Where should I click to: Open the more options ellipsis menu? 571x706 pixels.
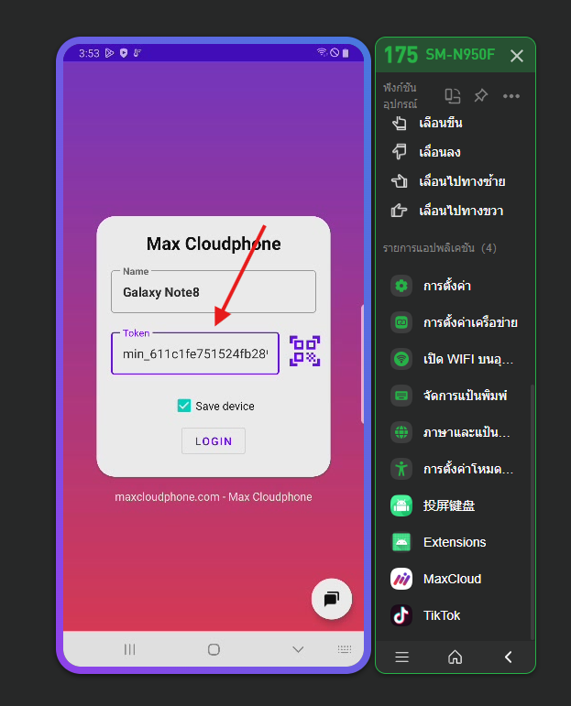[x=511, y=96]
